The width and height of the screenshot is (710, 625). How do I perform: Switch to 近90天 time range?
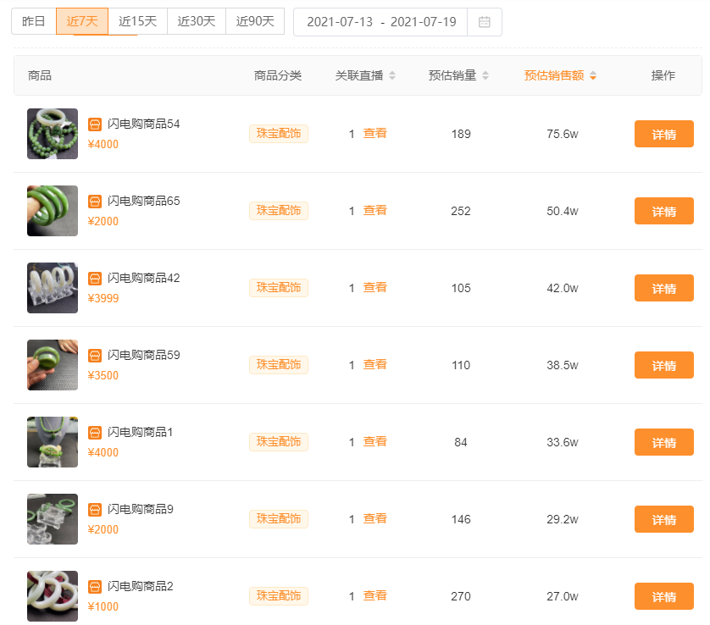255,21
